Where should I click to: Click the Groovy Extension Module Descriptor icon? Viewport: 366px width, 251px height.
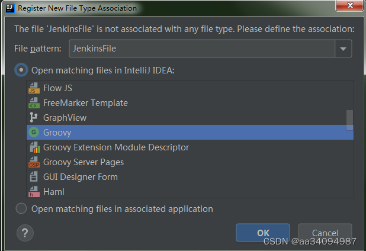(34, 147)
